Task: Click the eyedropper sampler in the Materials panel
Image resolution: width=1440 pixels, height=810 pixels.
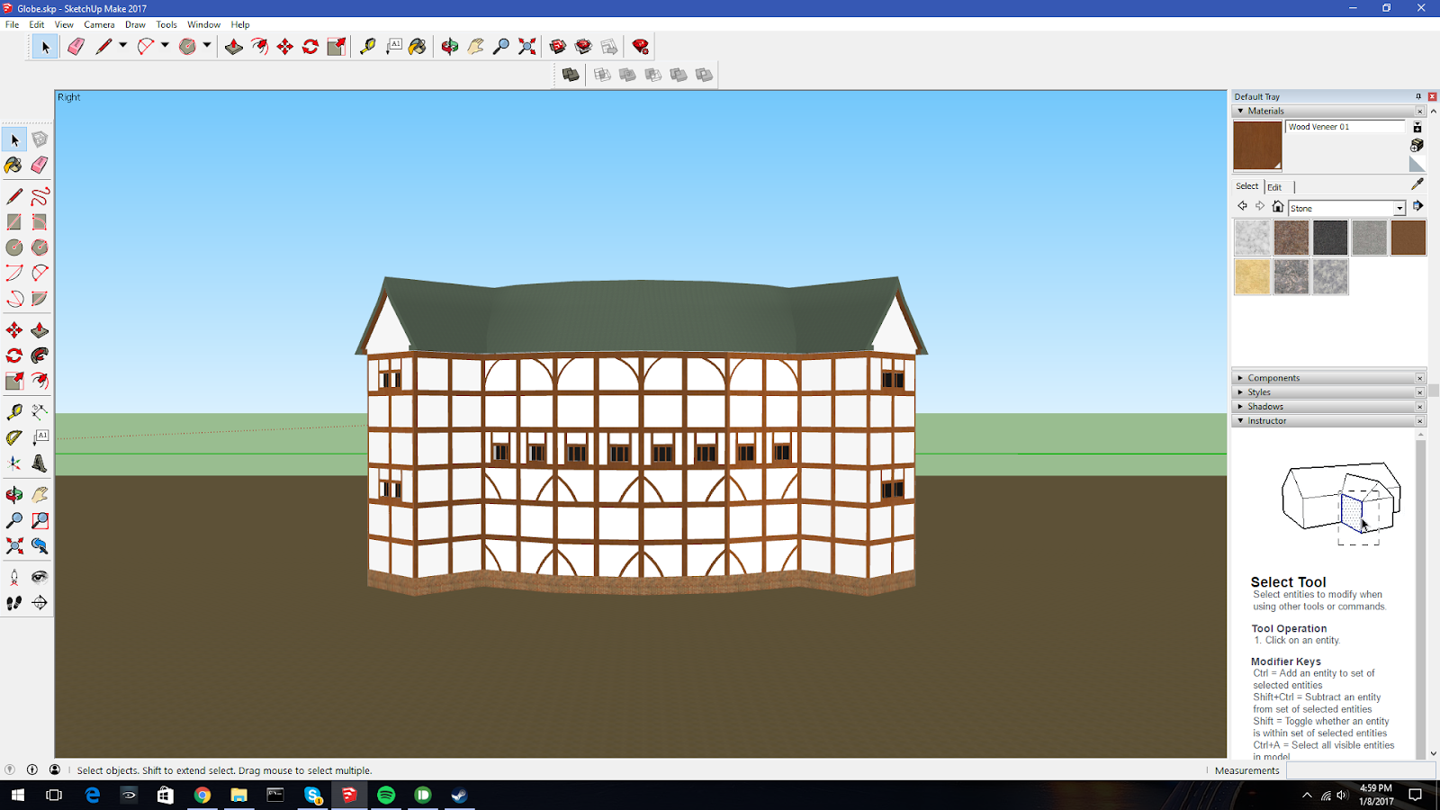Action: [x=1418, y=183]
